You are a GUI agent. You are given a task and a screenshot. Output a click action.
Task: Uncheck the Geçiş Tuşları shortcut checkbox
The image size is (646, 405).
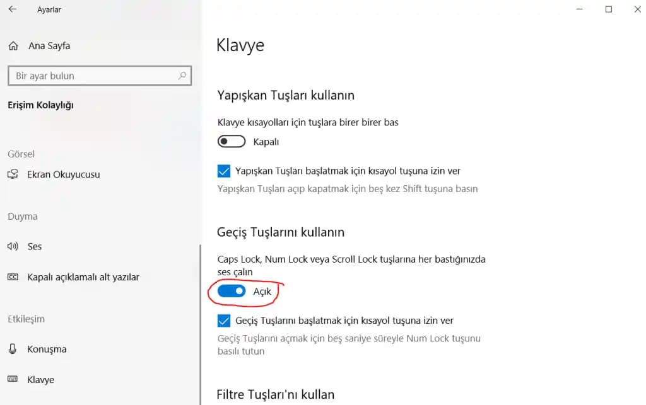(x=225, y=321)
